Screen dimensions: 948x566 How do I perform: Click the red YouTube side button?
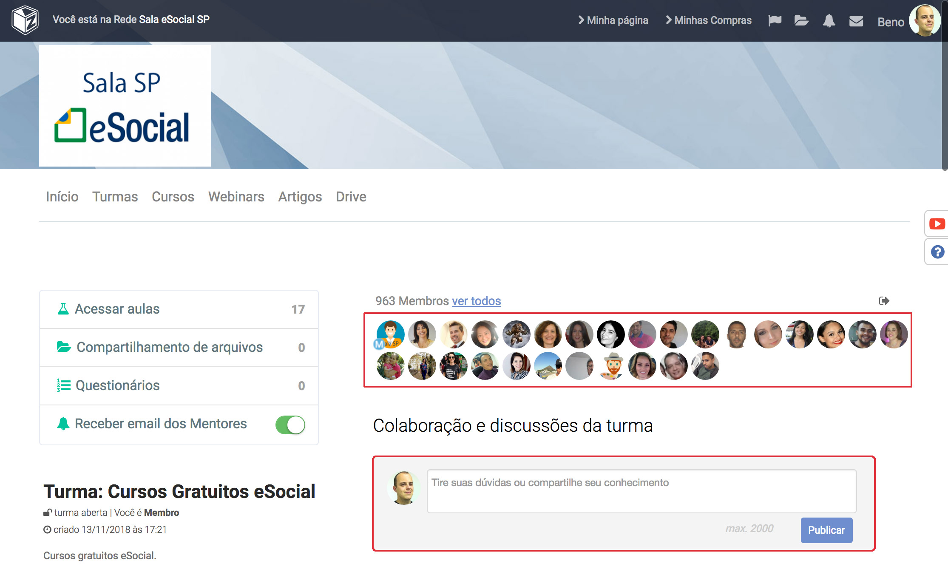937,224
